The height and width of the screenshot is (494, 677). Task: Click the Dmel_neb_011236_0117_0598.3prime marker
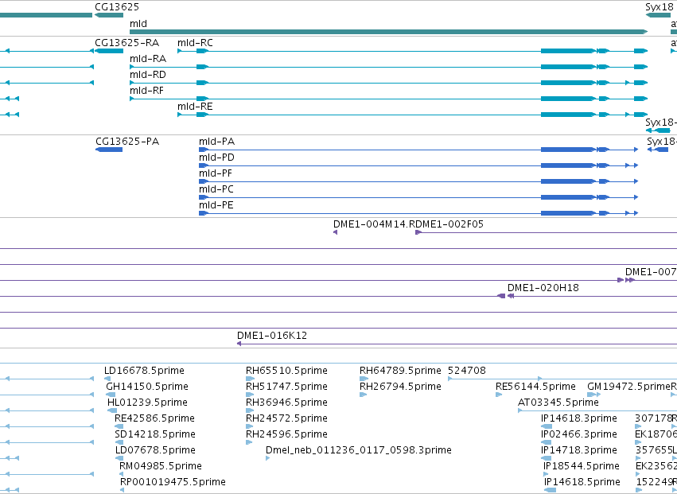[267, 458]
